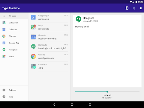Tap the Android home circle button

pyautogui.click(x=72, y=105)
